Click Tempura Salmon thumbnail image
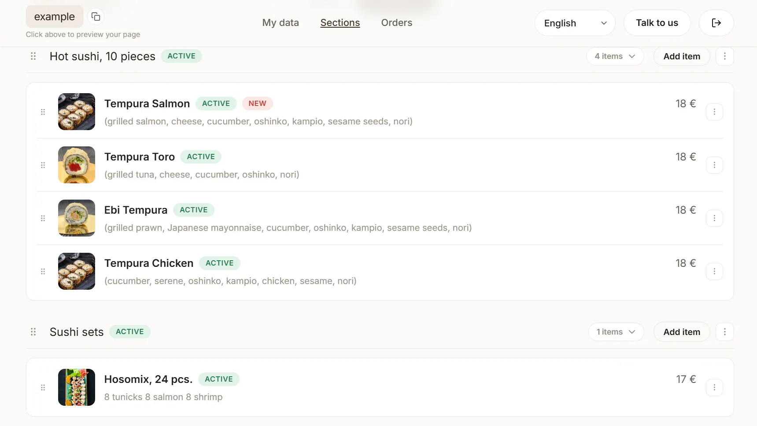 pyautogui.click(x=77, y=112)
